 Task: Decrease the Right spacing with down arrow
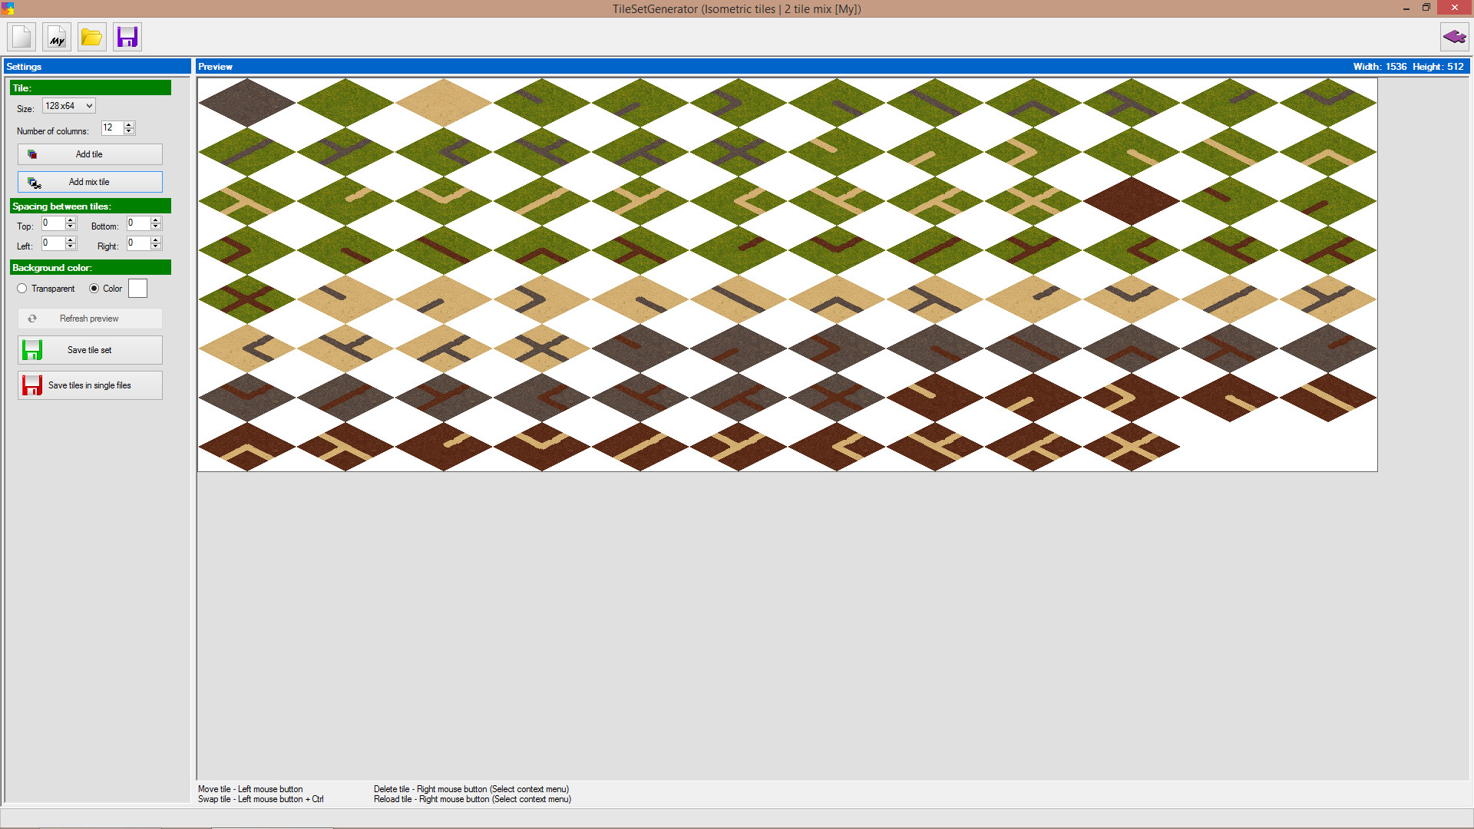click(155, 246)
